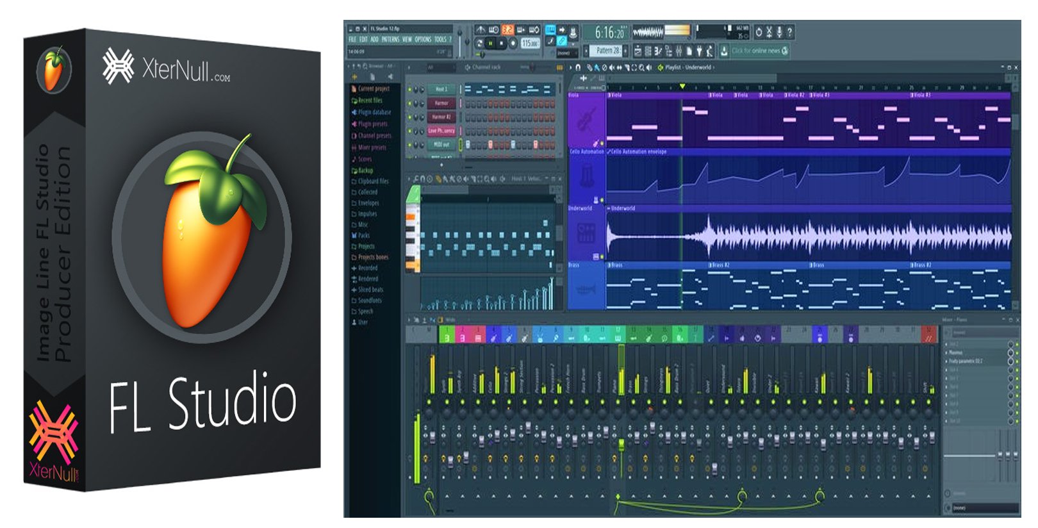Click the Cello Automation track header
Screen dimensions: 1038x528
coord(586,176)
